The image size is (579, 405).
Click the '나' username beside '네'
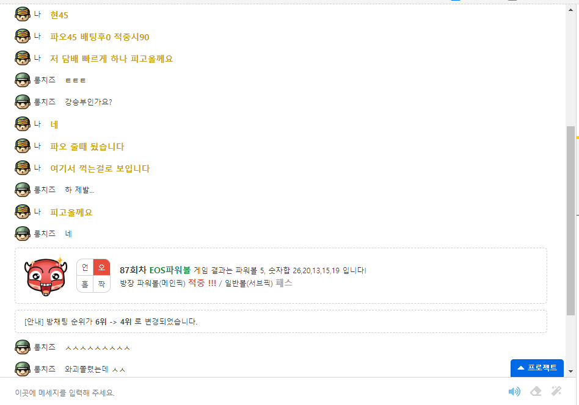37,124
